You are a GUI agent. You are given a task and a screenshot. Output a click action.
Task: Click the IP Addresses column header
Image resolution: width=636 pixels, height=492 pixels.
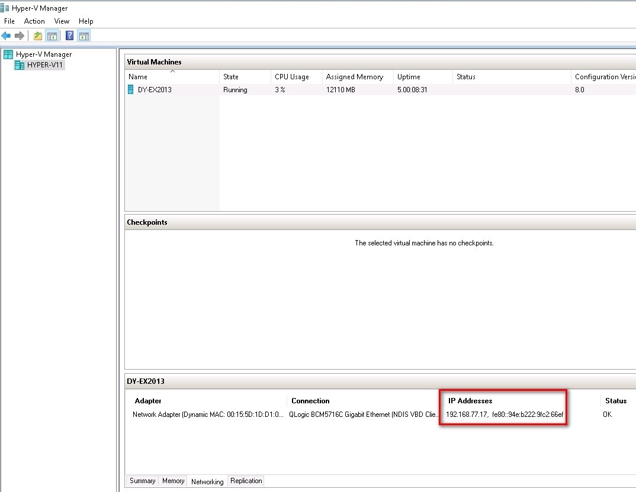coord(470,401)
